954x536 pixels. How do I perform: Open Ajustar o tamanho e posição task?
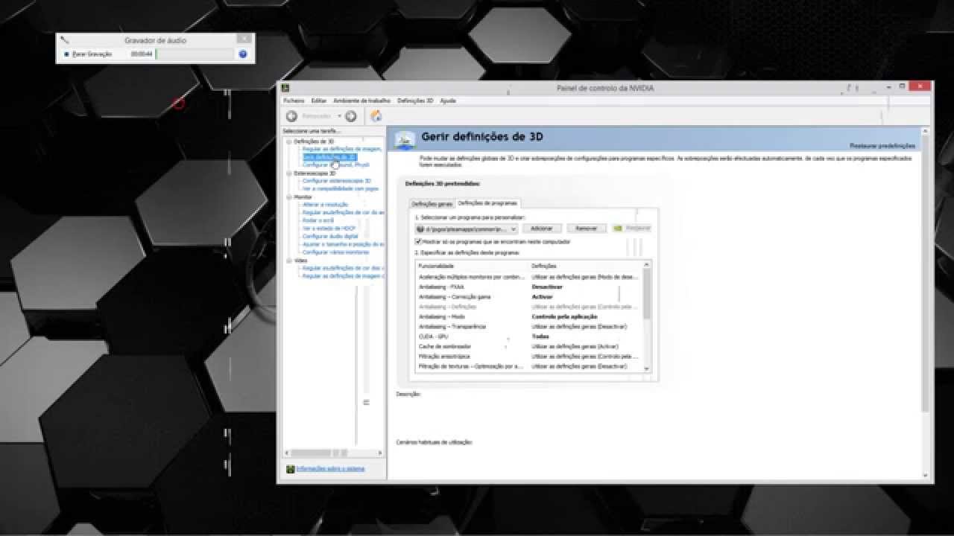344,244
